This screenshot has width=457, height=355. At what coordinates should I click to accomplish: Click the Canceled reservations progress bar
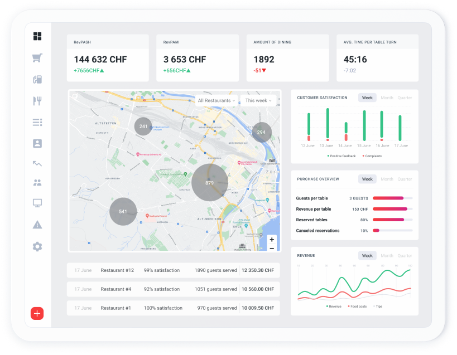393,231
